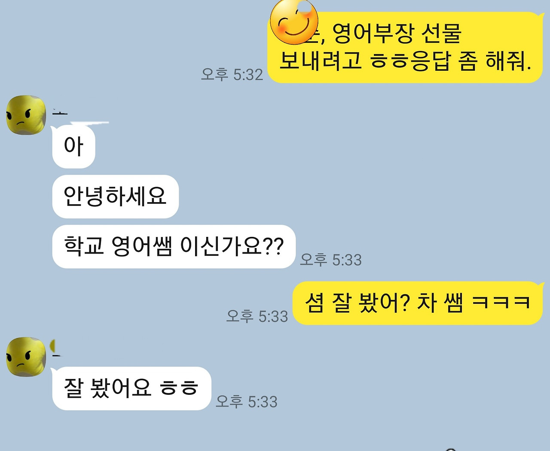Screen dimensions: 550x451
Task: Click 'ㅋㅋㅋ' text in yellow bubble
Action: (501, 303)
